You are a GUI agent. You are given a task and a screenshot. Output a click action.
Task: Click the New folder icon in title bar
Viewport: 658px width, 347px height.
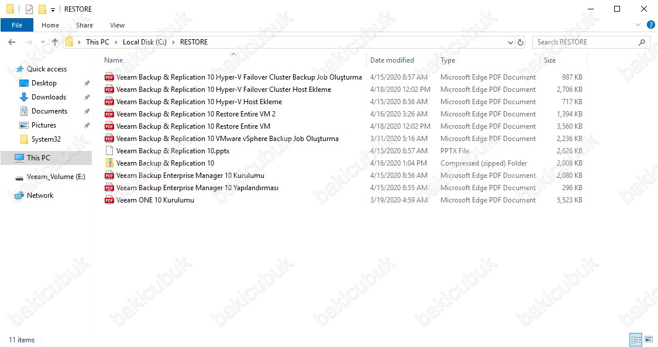point(42,9)
